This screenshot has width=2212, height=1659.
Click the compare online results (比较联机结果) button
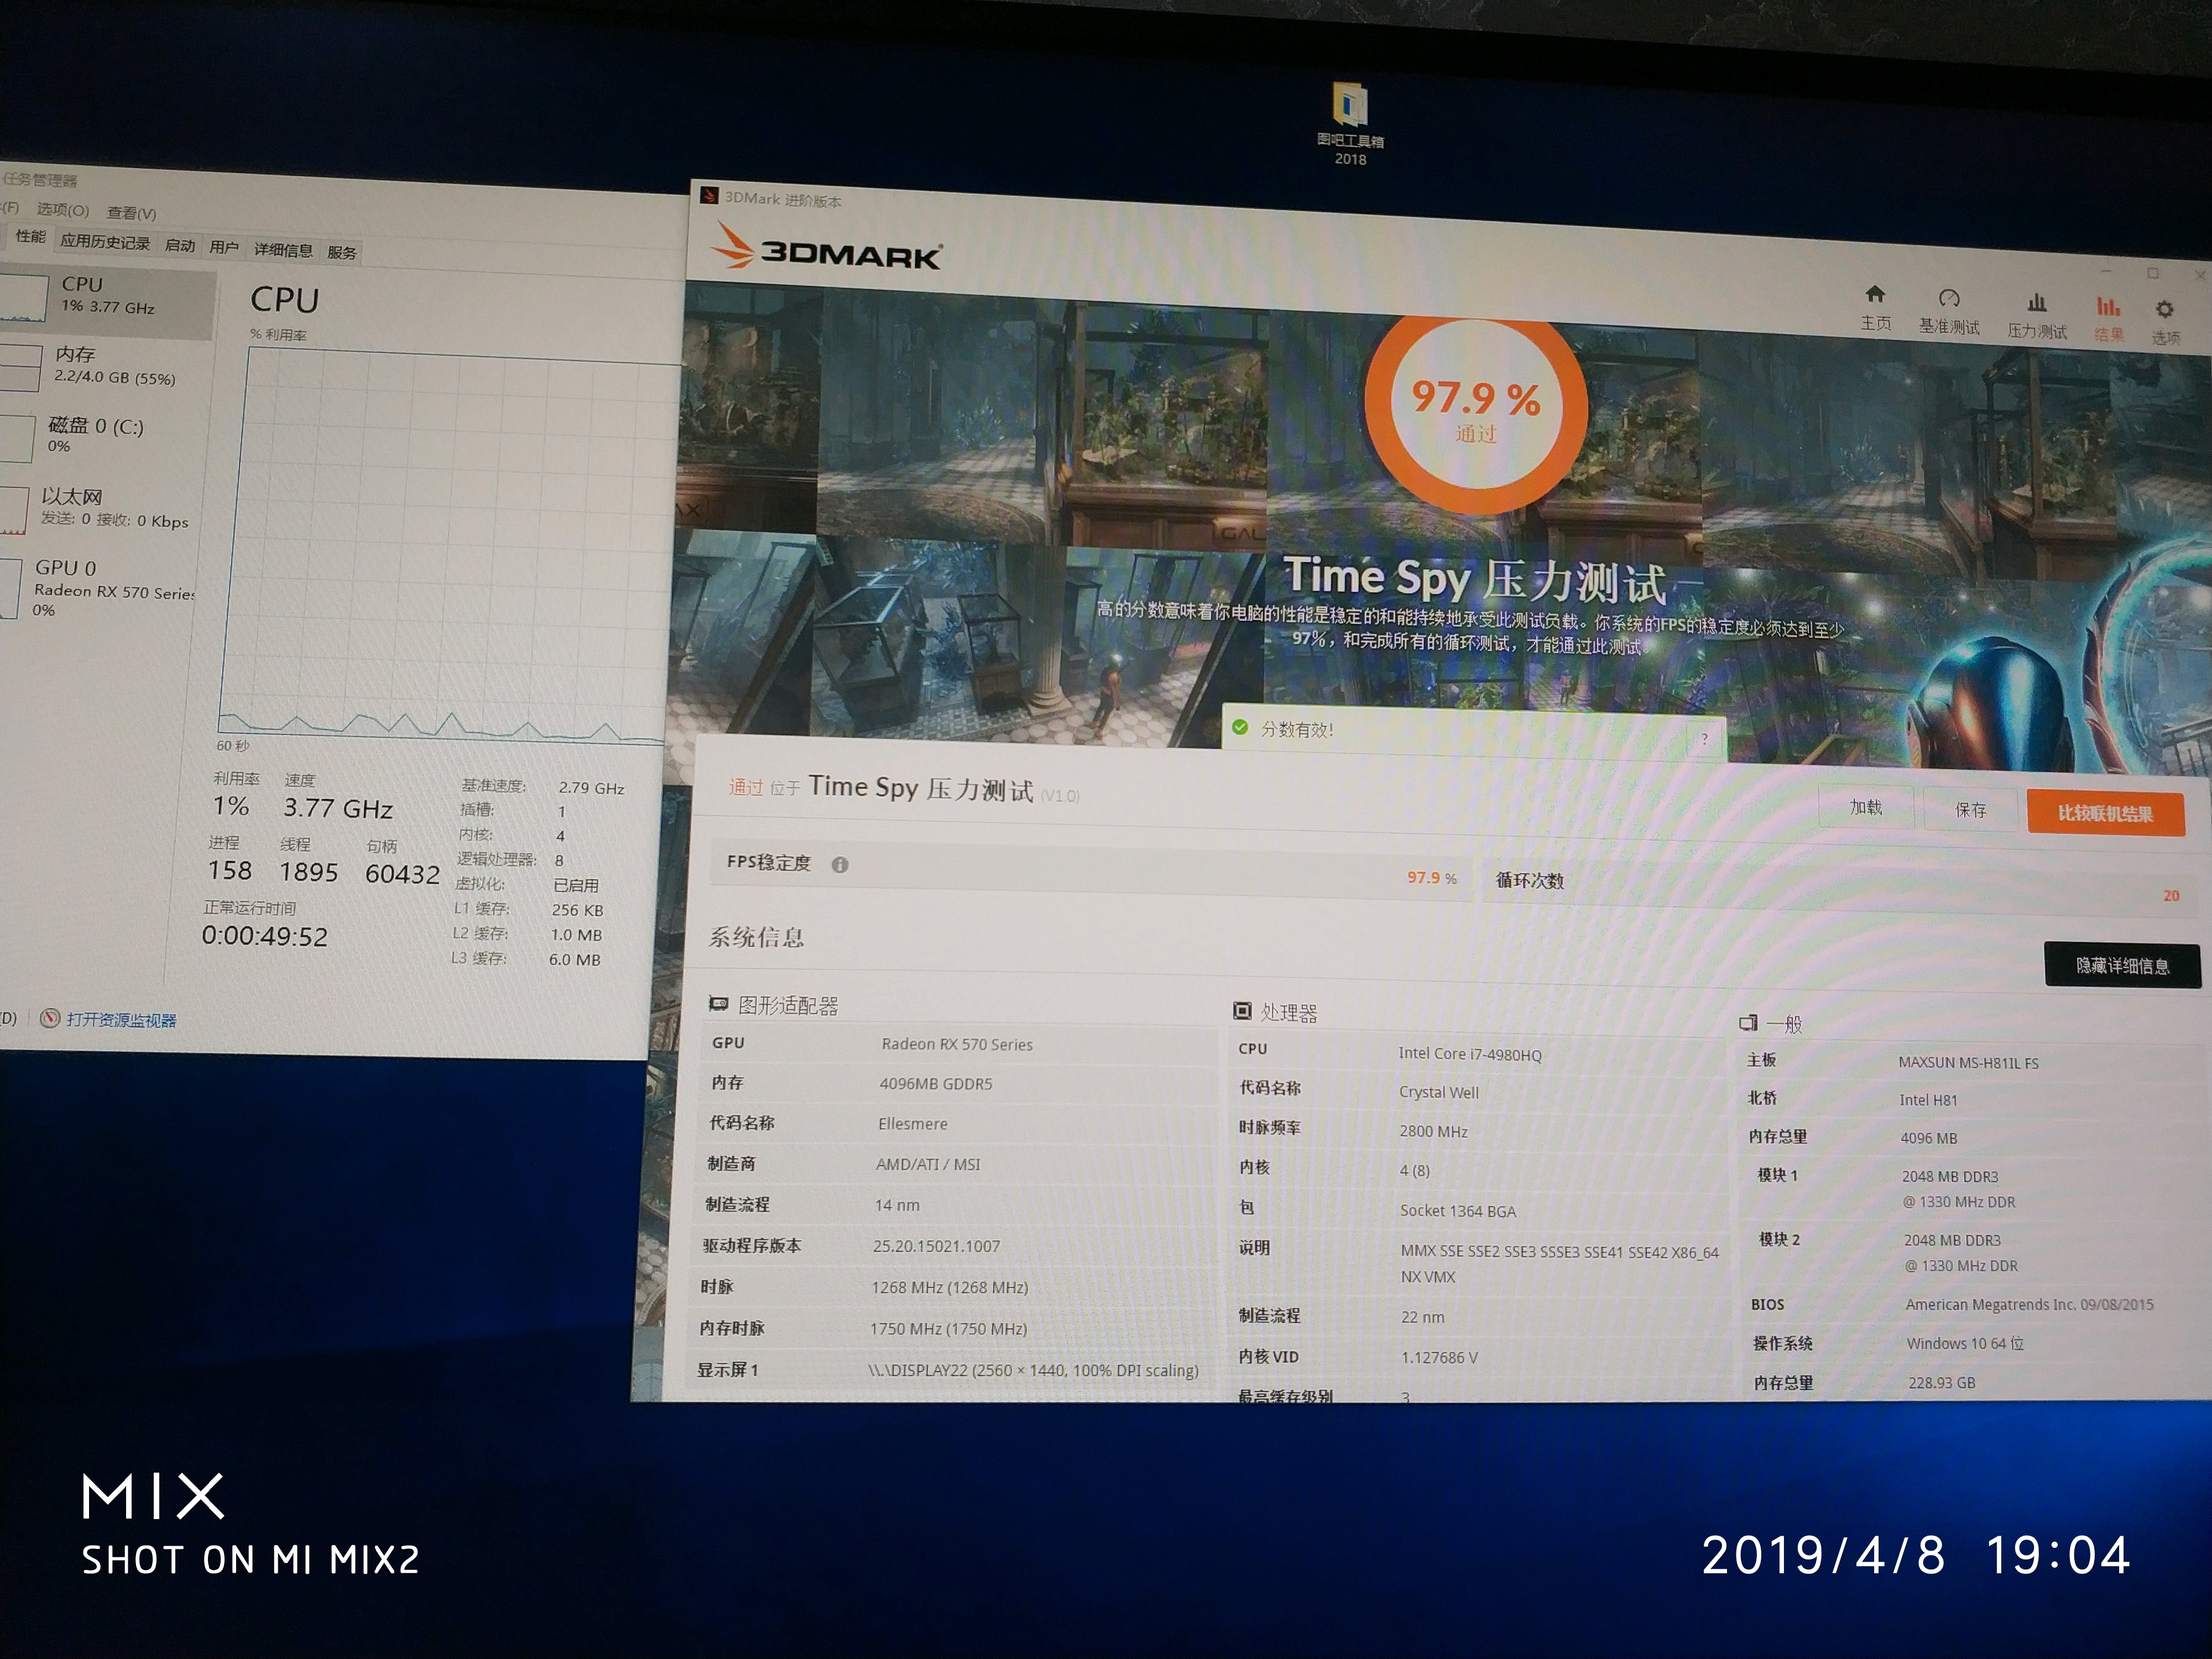[x=2105, y=813]
